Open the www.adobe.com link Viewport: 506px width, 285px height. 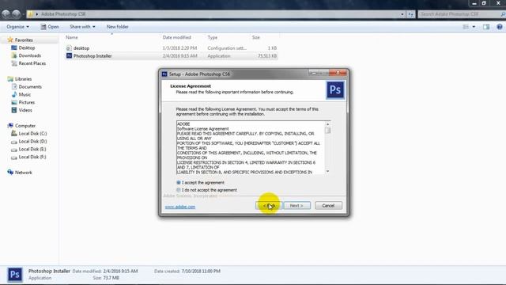180,207
